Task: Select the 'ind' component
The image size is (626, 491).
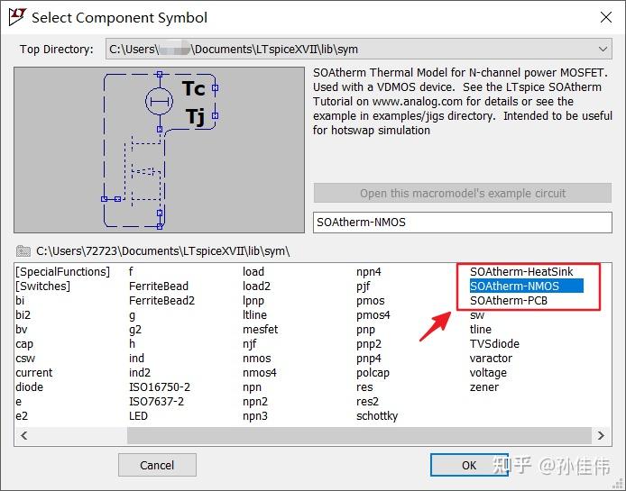Action: point(136,359)
